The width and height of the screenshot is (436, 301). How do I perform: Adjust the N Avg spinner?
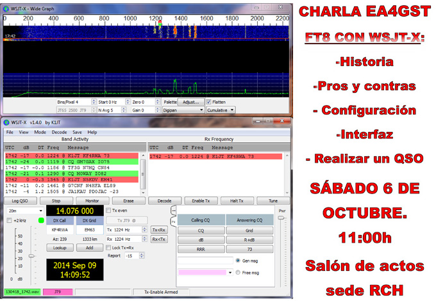click(124, 110)
